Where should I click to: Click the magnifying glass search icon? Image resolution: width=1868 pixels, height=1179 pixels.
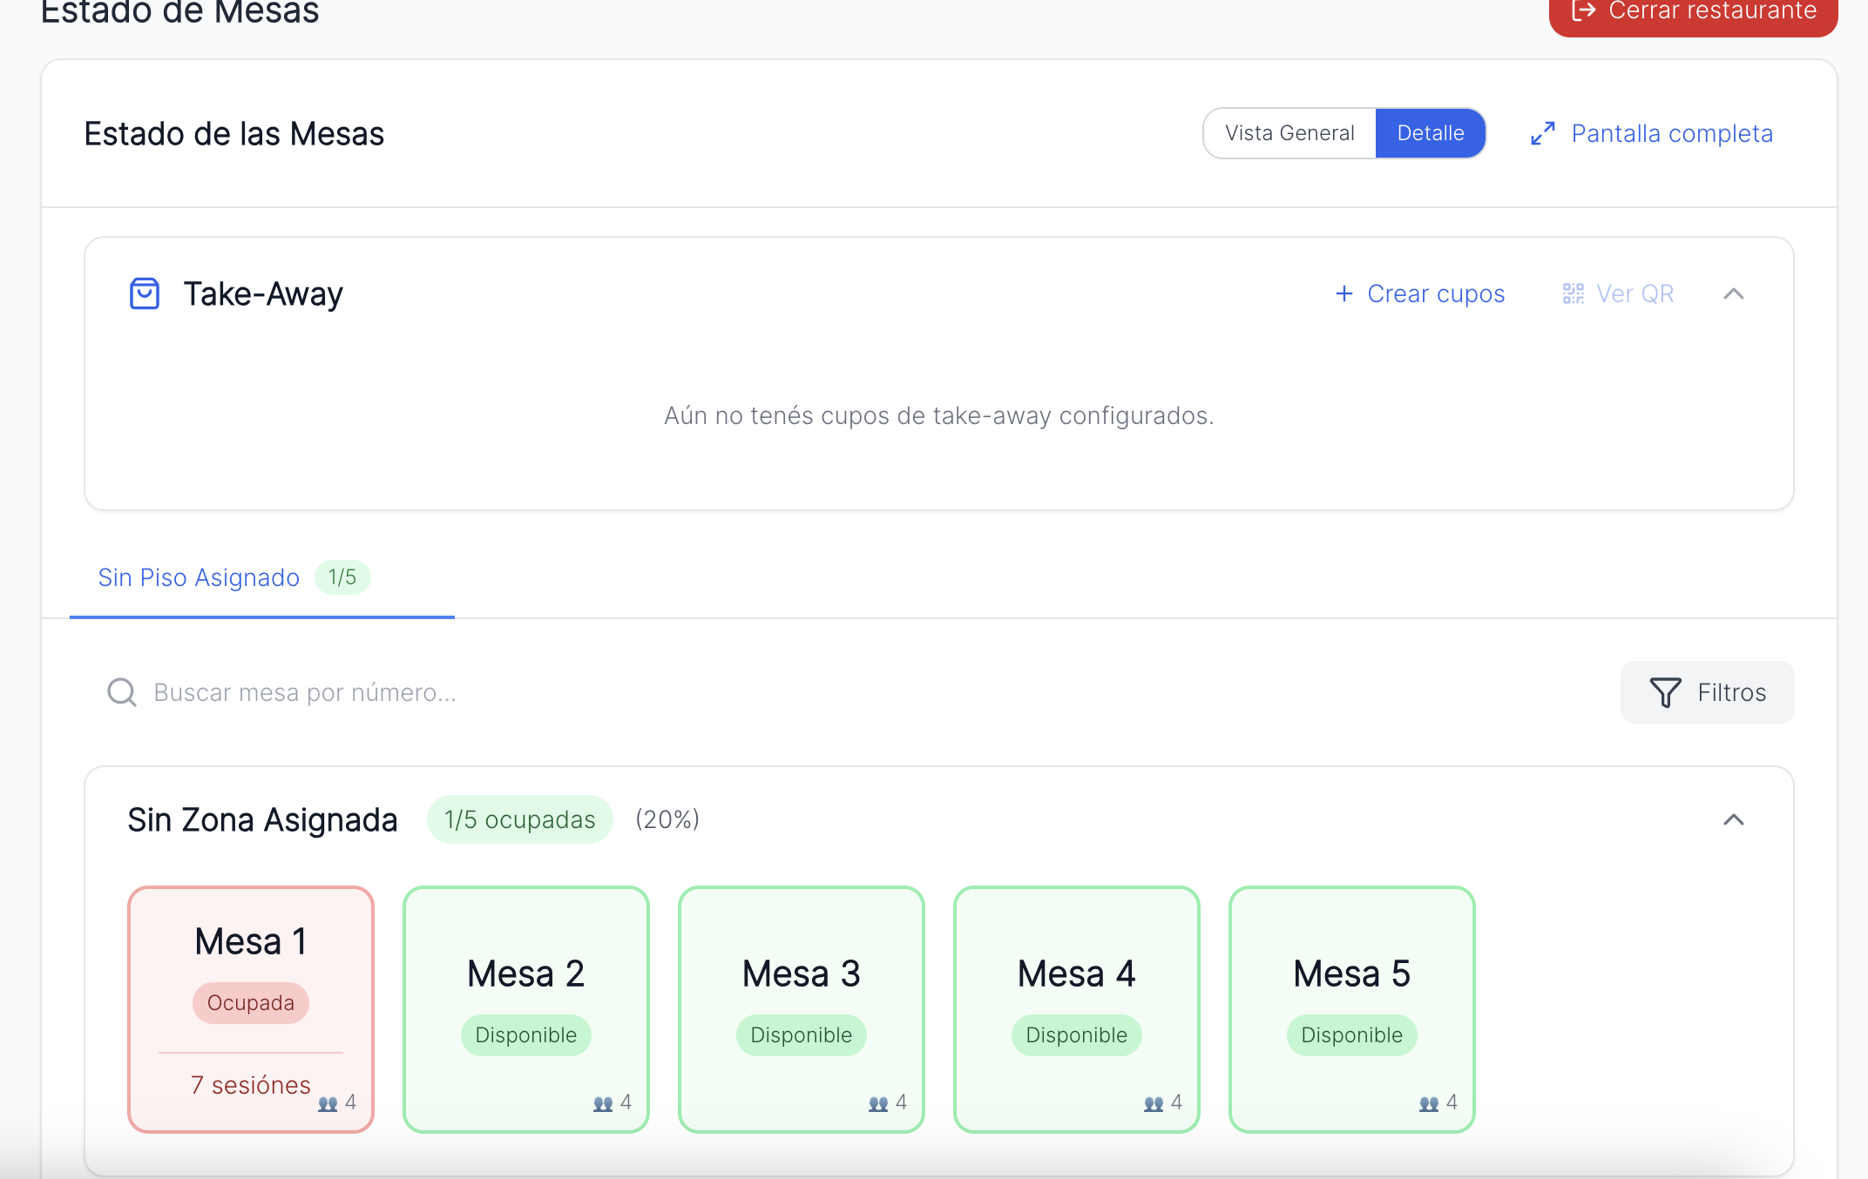coord(122,692)
